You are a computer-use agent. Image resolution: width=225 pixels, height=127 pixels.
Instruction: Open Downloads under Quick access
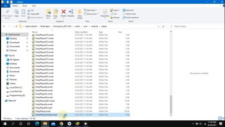14,42
